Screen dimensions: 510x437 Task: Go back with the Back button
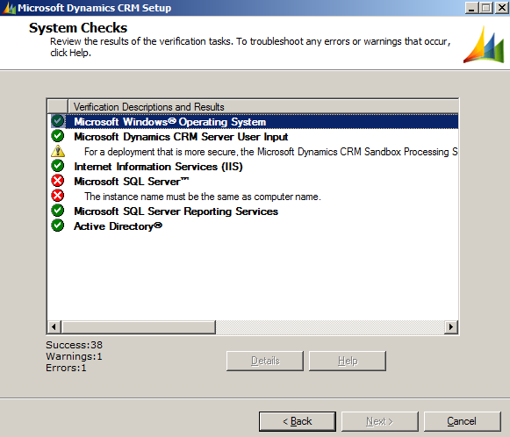coord(298,421)
